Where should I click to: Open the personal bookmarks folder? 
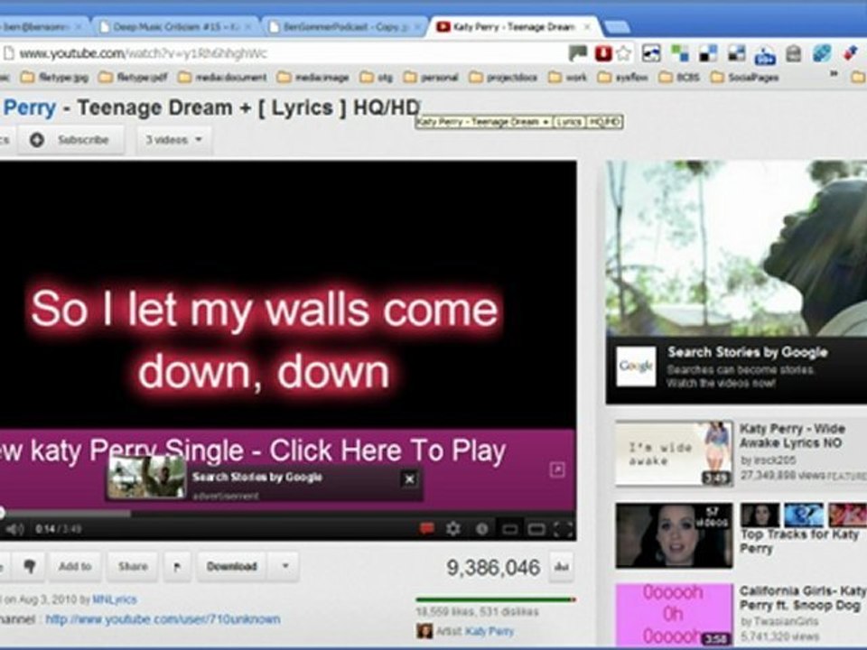[431, 78]
